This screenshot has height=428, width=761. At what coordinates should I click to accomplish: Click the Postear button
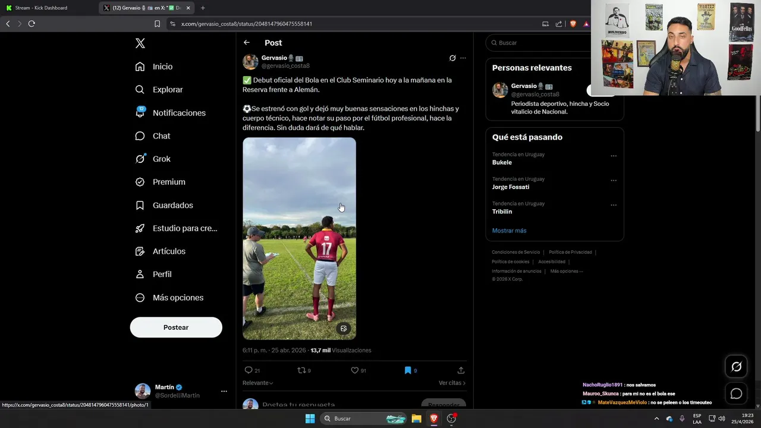(x=176, y=328)
